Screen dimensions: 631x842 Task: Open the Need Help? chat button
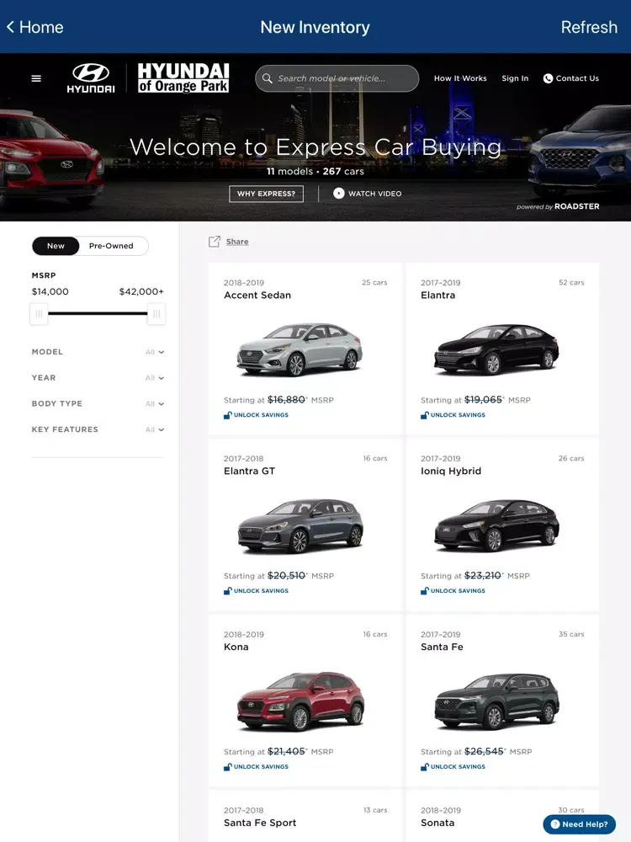[x=580, y=824]
